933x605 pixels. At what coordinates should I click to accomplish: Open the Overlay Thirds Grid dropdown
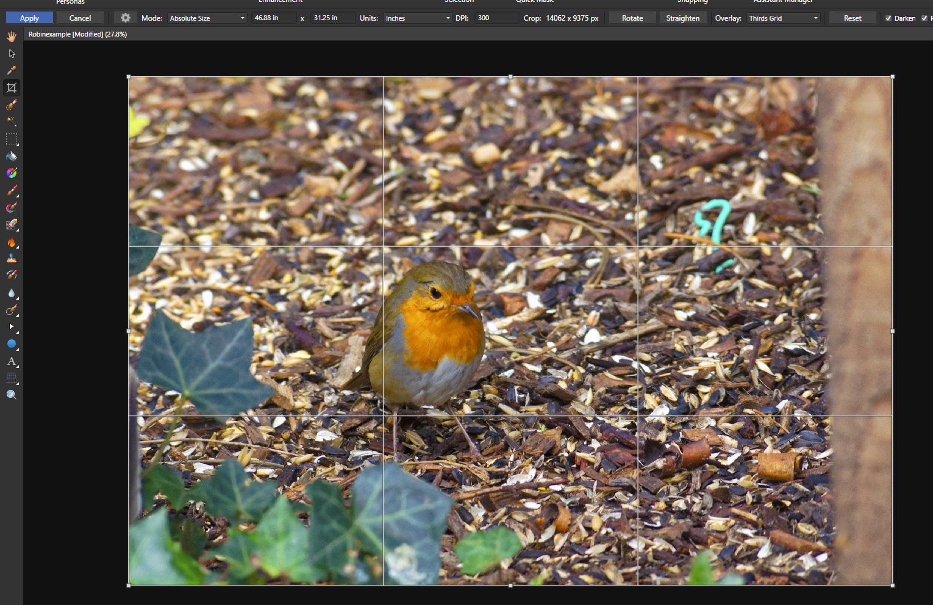pos(783,18)
